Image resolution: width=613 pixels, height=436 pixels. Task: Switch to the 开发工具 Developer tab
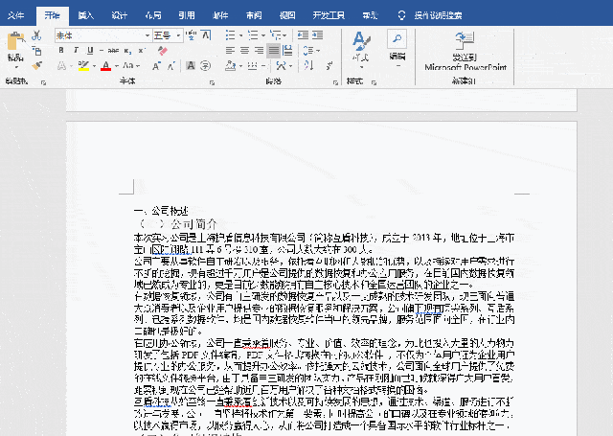[x=329, y=15]
